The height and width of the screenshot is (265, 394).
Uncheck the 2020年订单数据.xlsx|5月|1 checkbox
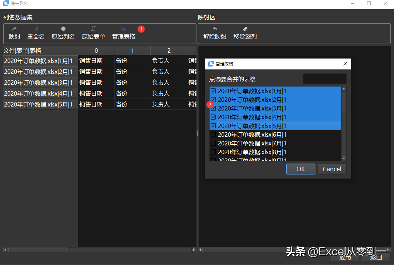click(213, 126)
